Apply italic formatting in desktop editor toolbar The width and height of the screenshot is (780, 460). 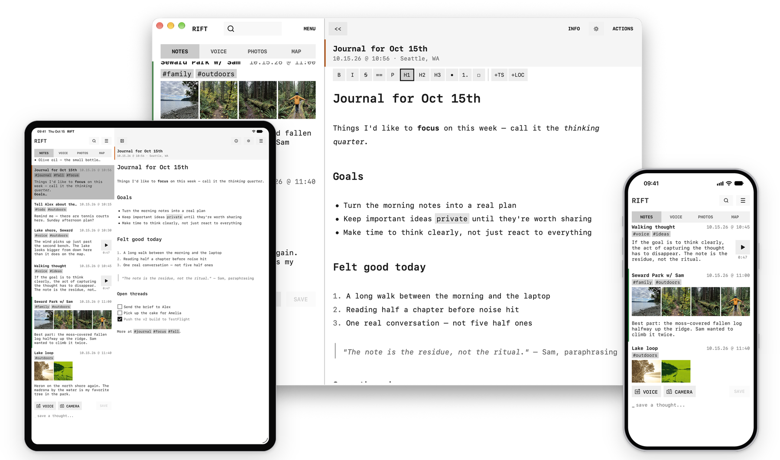coord(352,75)
